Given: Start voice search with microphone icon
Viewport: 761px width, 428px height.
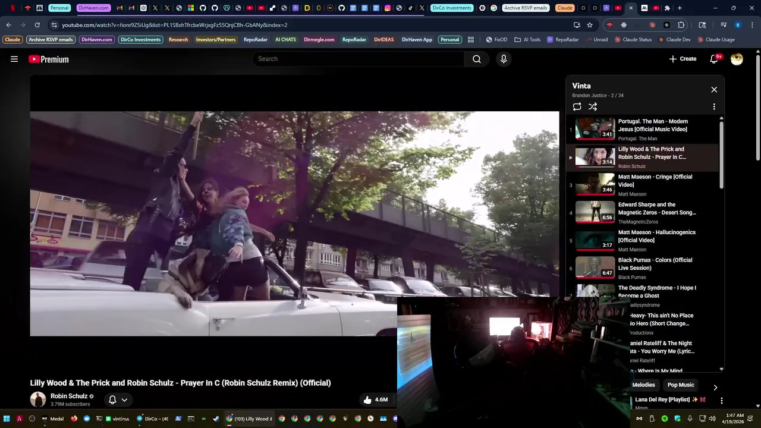Looking at the screenshot, I should [x=504, y=59].
